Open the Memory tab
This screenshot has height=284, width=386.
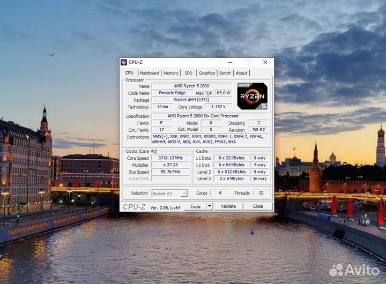(x=170, y=73)
